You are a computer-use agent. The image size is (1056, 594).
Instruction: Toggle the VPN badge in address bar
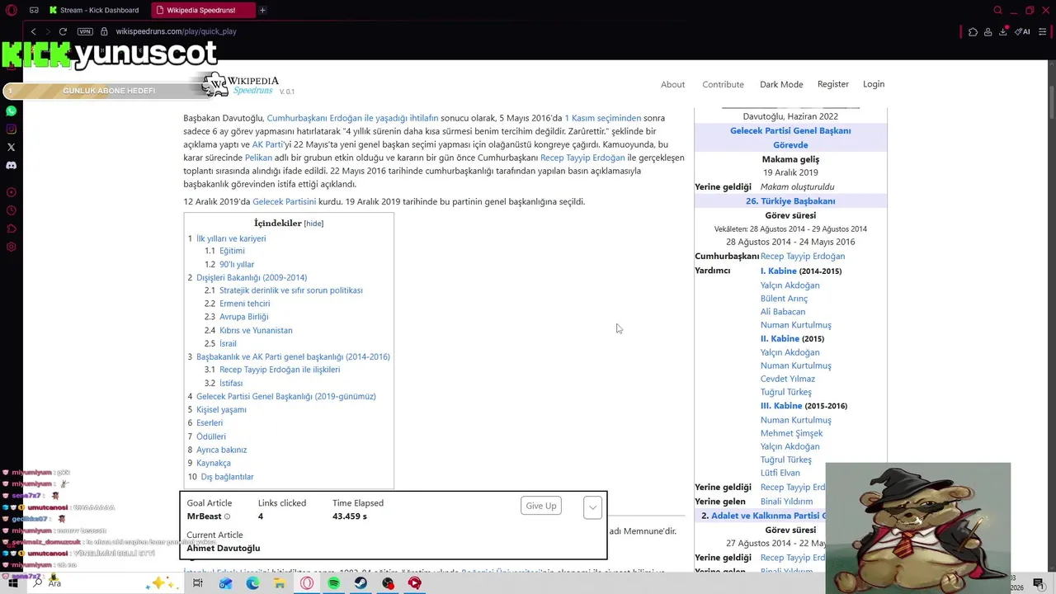click(x=85, y=31)
